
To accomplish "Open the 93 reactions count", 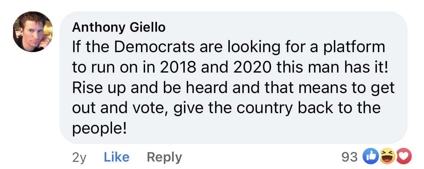I will tap(350, 157).
